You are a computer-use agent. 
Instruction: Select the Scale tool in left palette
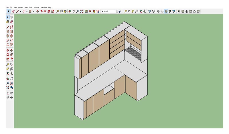[x=8, y=59]
